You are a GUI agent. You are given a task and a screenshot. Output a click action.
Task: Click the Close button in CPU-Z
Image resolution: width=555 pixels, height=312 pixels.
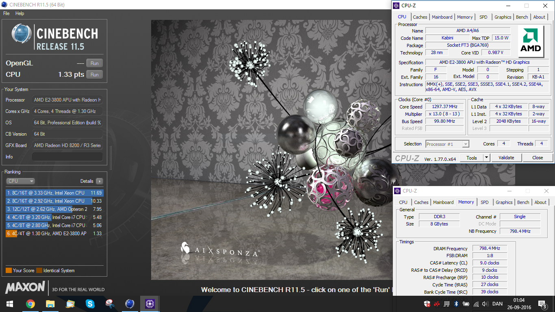pyautogui.click(x=538, y=158)
